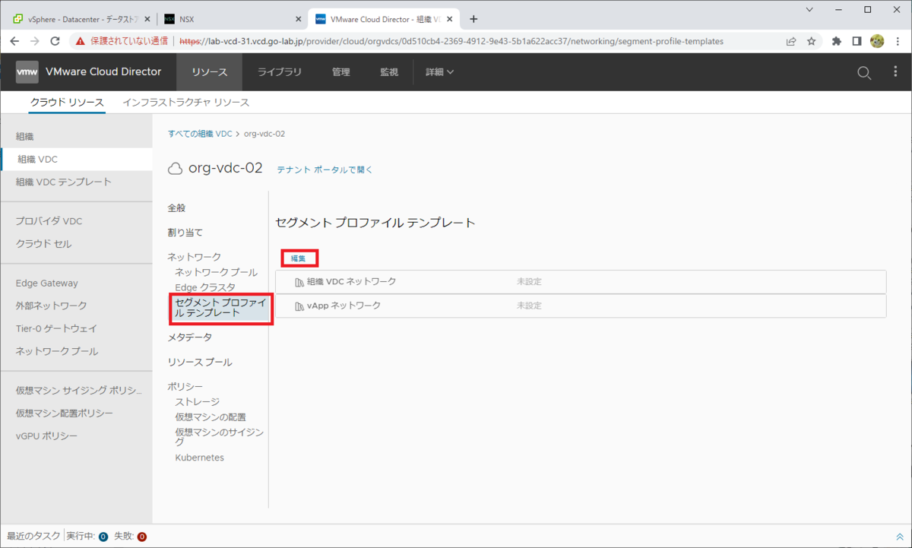The width and height of the screenshot is (912, 548).
Task: Switch to the NSX browser tab
Action: coord(233,19)
